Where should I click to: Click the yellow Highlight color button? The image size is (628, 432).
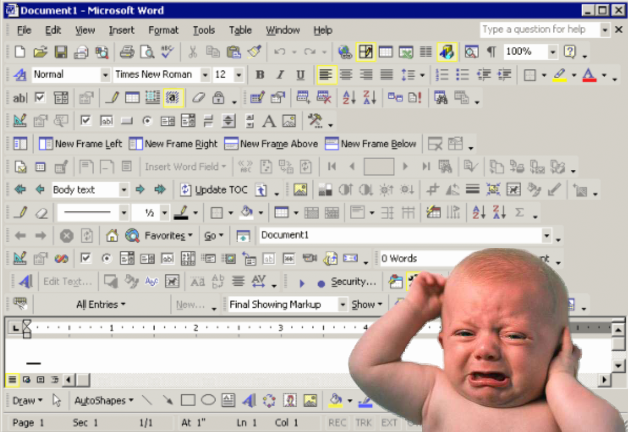(560, 75)
